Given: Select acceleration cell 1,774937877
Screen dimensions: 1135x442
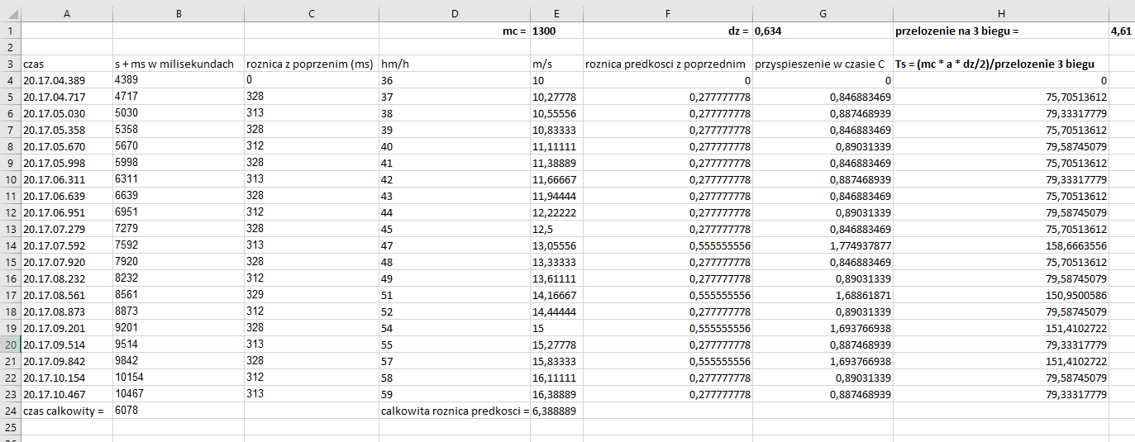Looking at the screenshot, I should [823, 245].
